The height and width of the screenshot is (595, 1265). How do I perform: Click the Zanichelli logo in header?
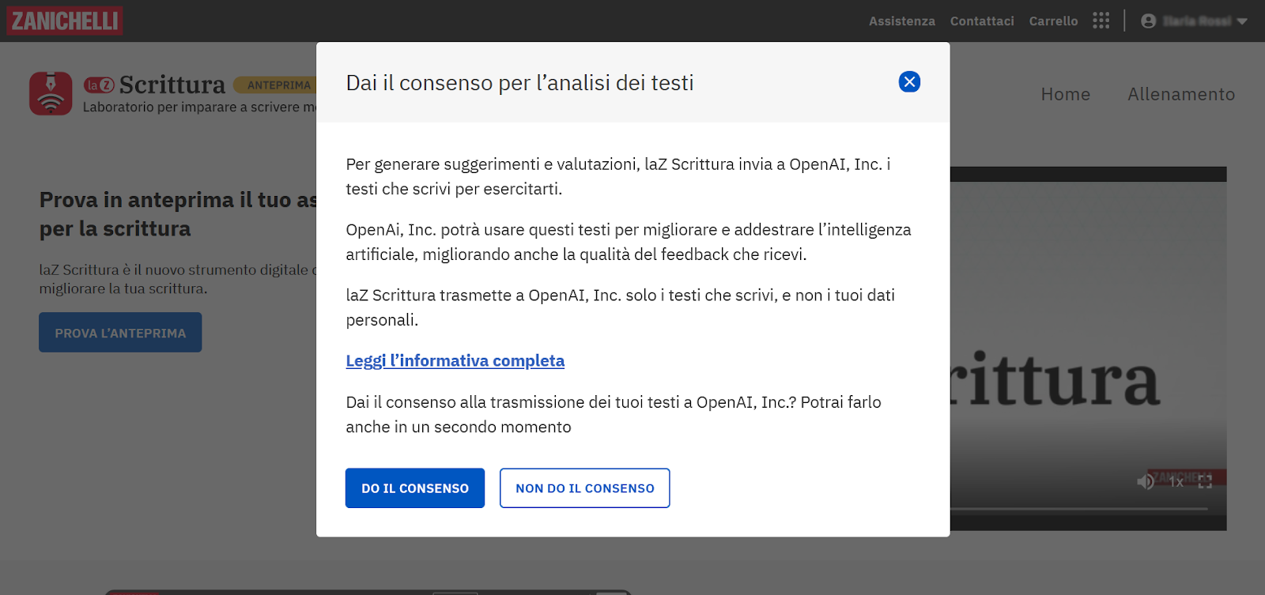[65, 21]
